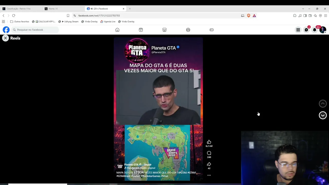Open the #RockstarGames hashtag
This screenshot has width=329, height=185.
click(x=151, y=176)
